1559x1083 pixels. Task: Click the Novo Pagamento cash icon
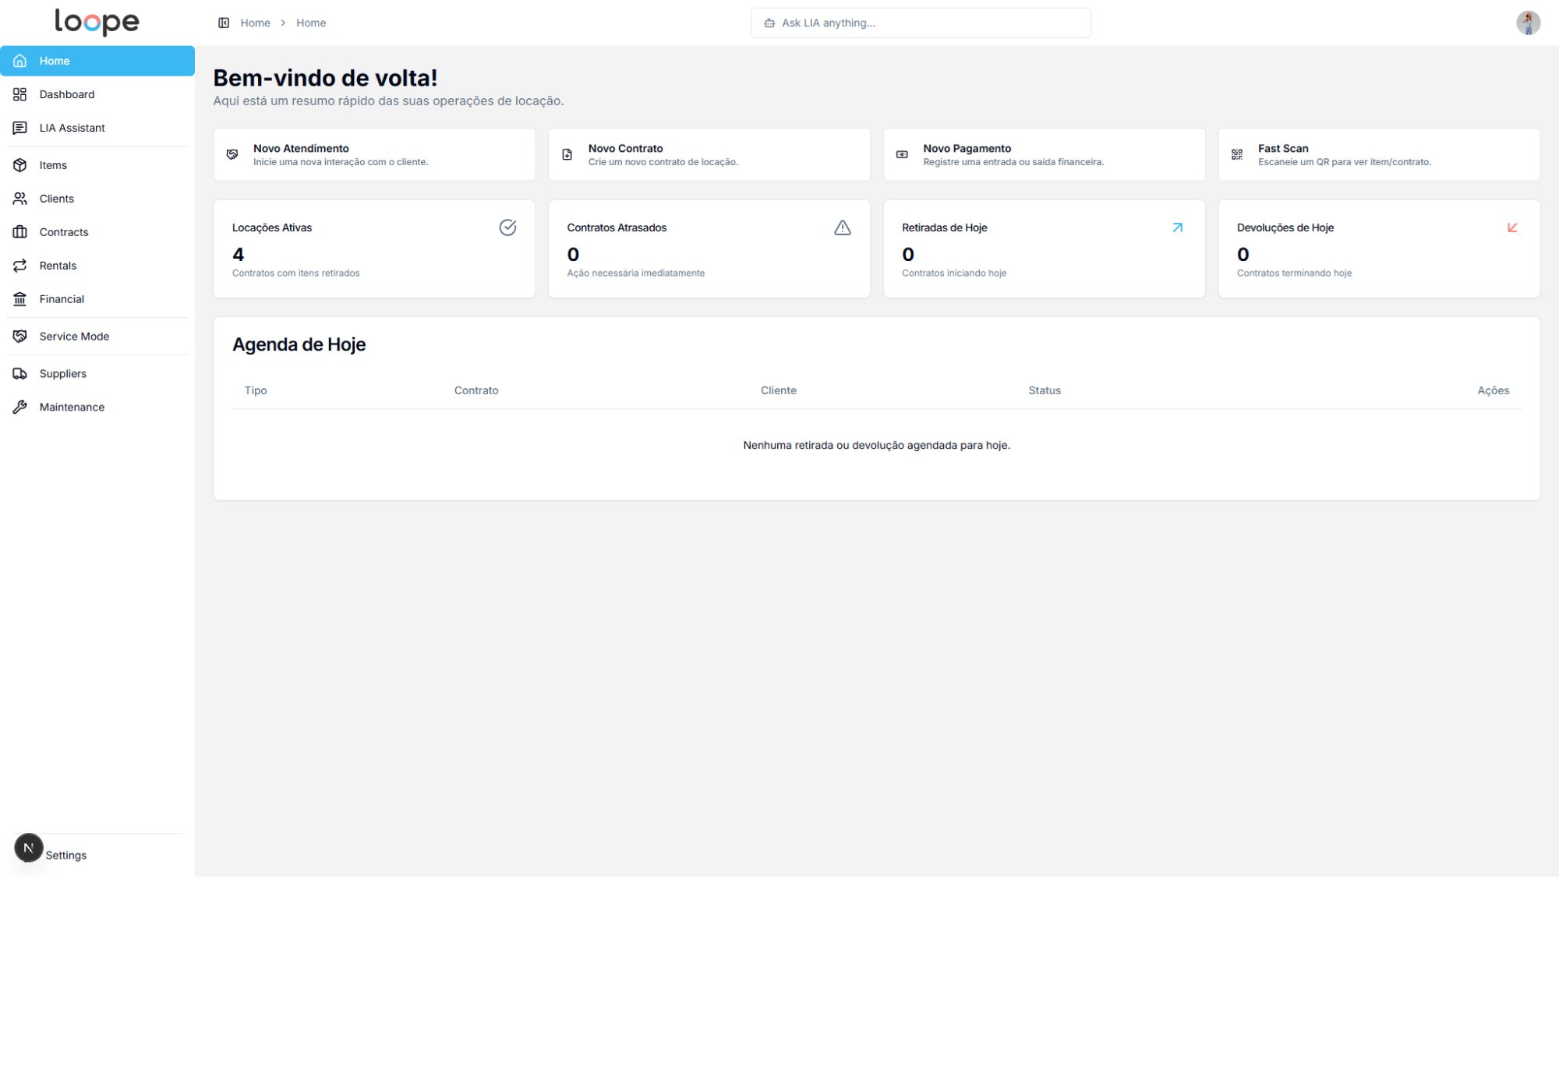(x=902, y=154)
